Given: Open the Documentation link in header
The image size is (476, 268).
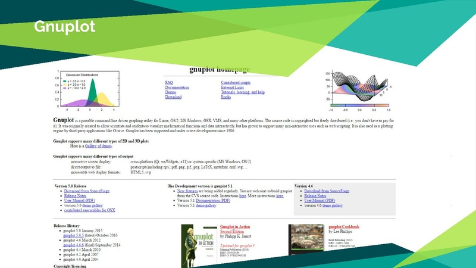Looking at the screenshot, I should pyautogui.click(x=177, y=87).
